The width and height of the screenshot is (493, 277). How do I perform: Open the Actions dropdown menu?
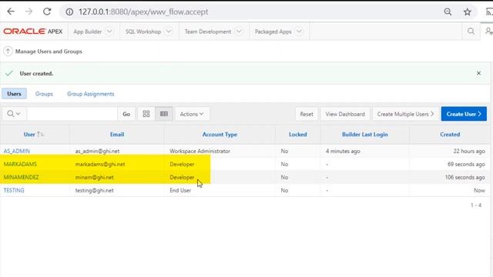(192, 114)
